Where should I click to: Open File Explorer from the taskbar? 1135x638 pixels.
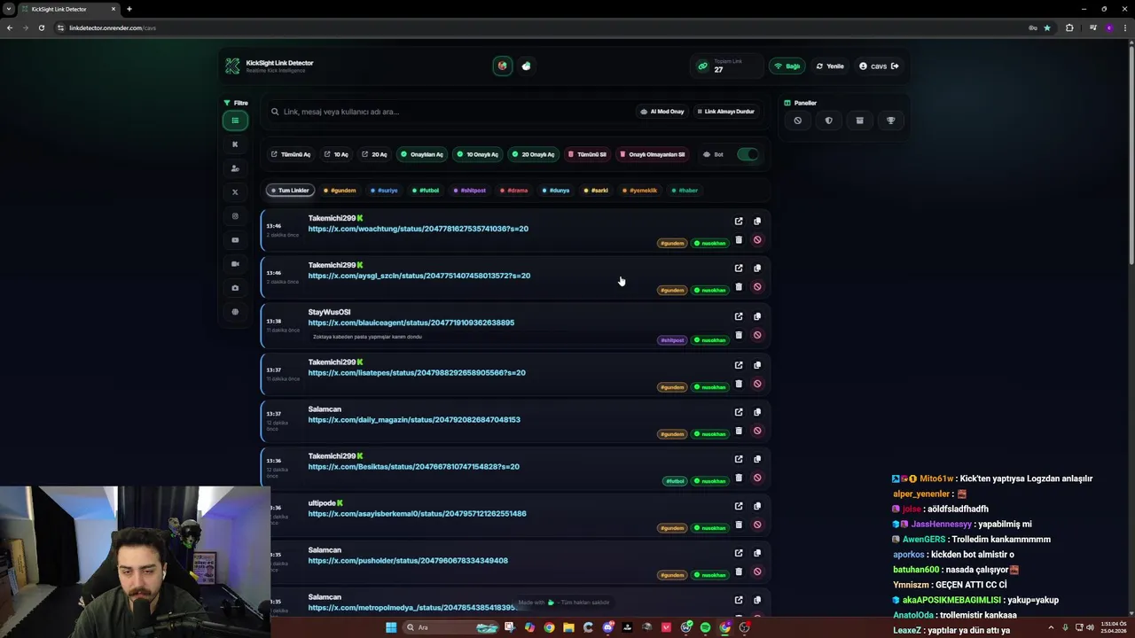[x=568, y=627]
